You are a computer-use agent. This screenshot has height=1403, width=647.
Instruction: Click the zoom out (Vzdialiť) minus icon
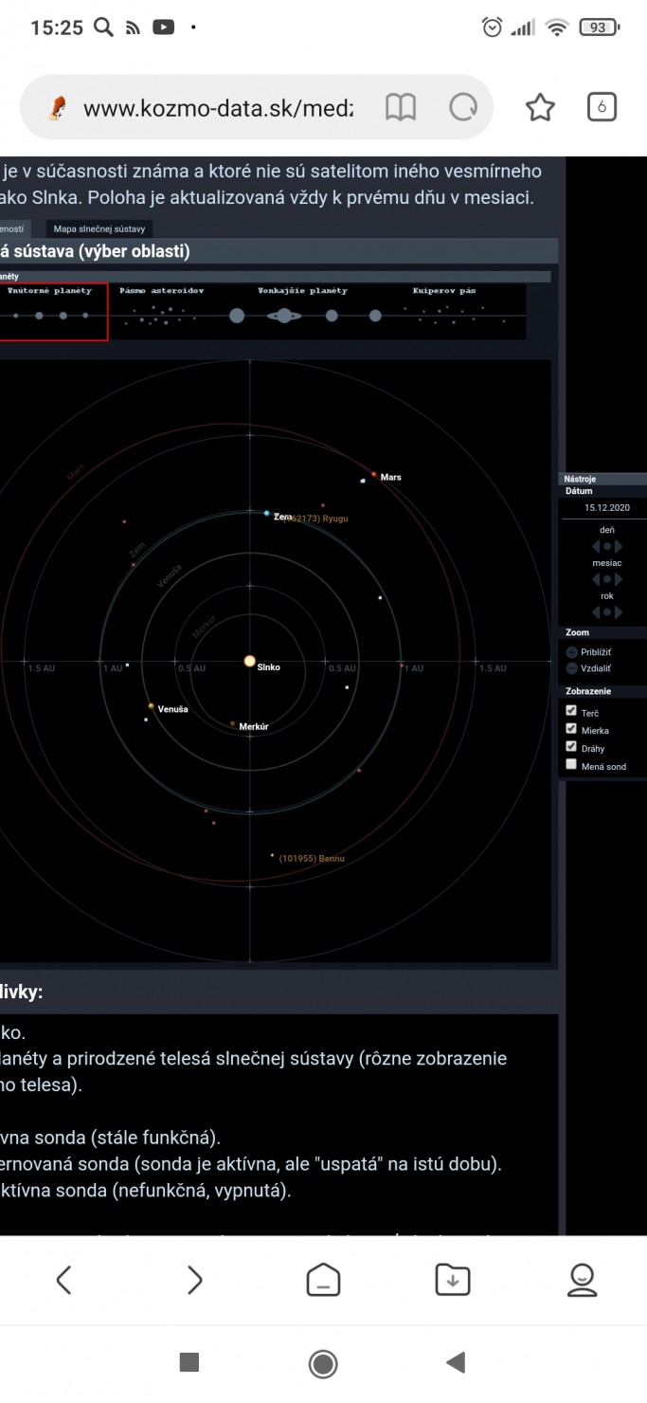click(571, 668)
